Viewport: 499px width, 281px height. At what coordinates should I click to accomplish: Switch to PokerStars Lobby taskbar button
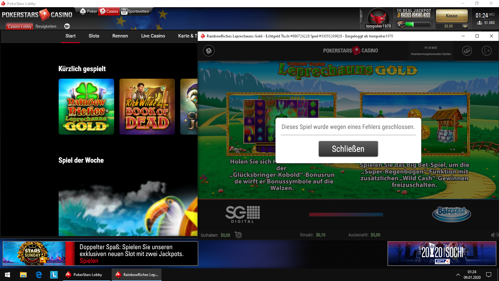pyautogui.click(x=87, y=275)
